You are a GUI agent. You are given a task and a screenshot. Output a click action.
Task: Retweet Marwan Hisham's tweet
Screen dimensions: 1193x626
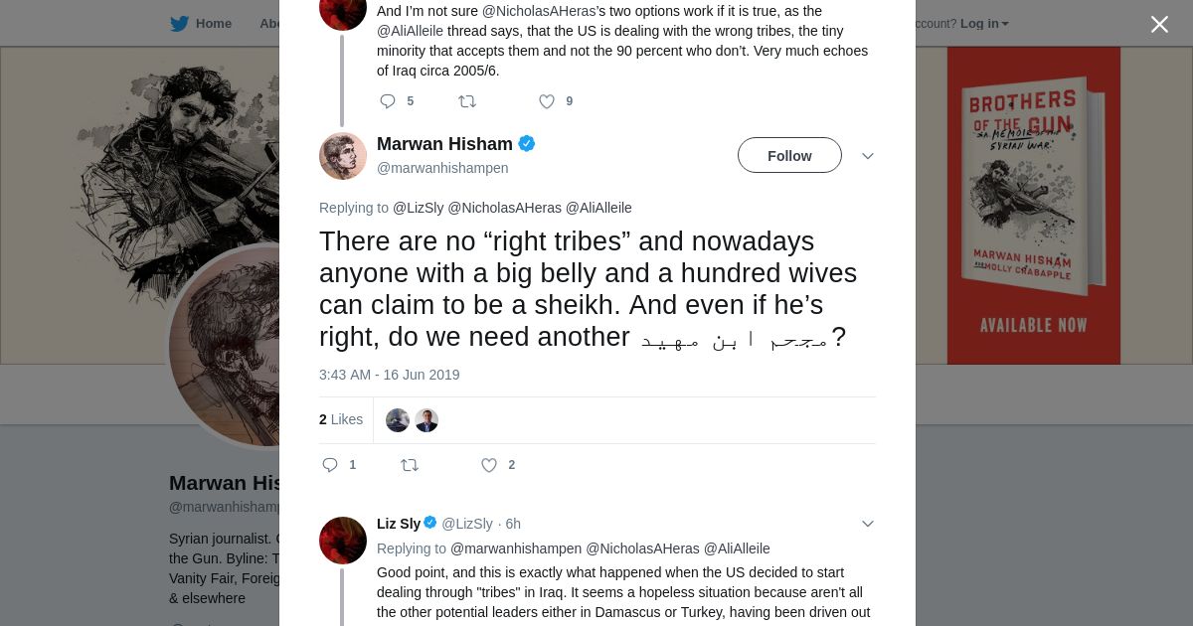pyautogui.click(x=410, y=465)
